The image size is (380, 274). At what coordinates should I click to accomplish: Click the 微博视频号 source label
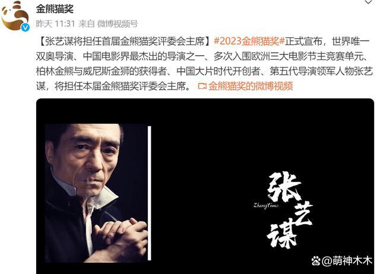tap(118, 24)
